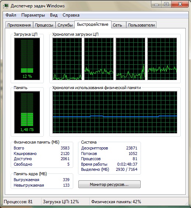Switch to the Службы tab

pyautogui.click(x=65, y=25)
